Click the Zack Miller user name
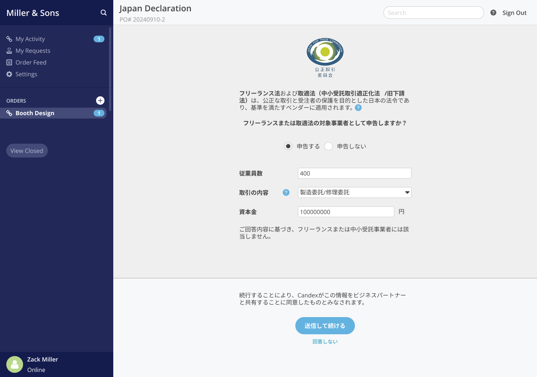This screenshot has height=377, width=537. pyautogui.click(x=43, y=359)
